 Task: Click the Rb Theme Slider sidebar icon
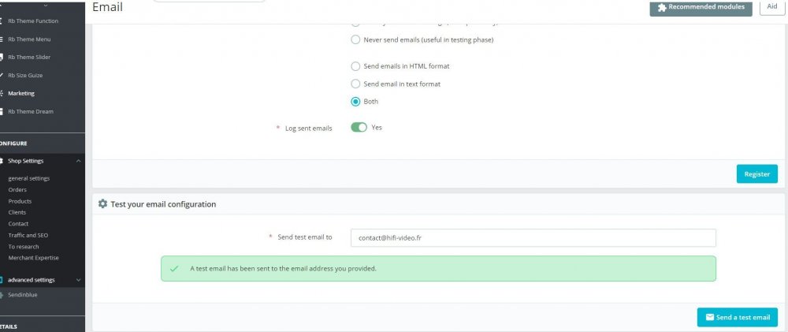(2, 57)
